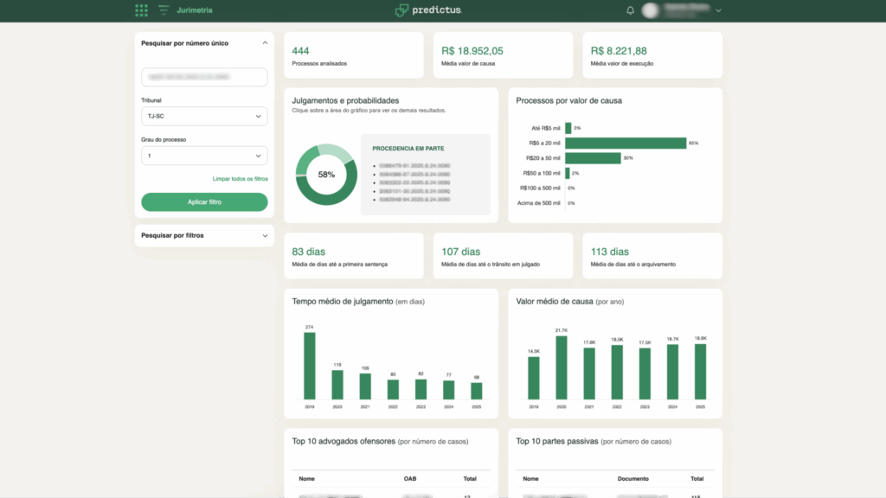Open the Tribunal dropdown showing TJ-SC
Image resolution: width=886 pixels, height=498 pixels.
[204, 117]
